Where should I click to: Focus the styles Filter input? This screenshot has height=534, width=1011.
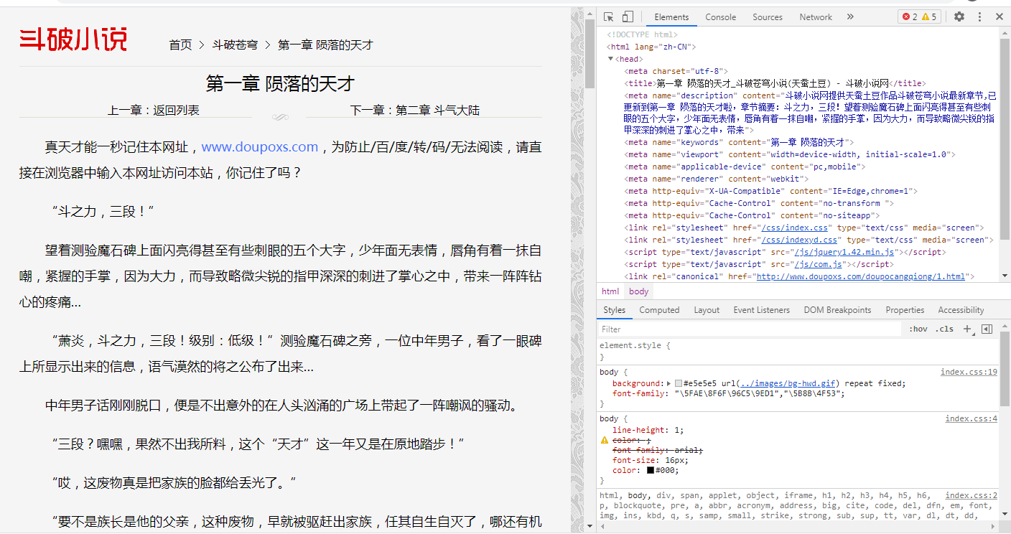tap(749, 329)
